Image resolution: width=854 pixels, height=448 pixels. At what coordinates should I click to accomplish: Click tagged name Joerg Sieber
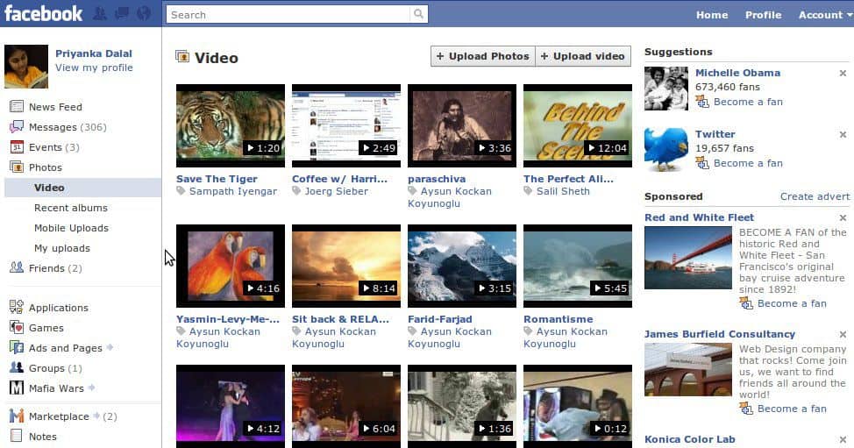click(x=337, y=191)
